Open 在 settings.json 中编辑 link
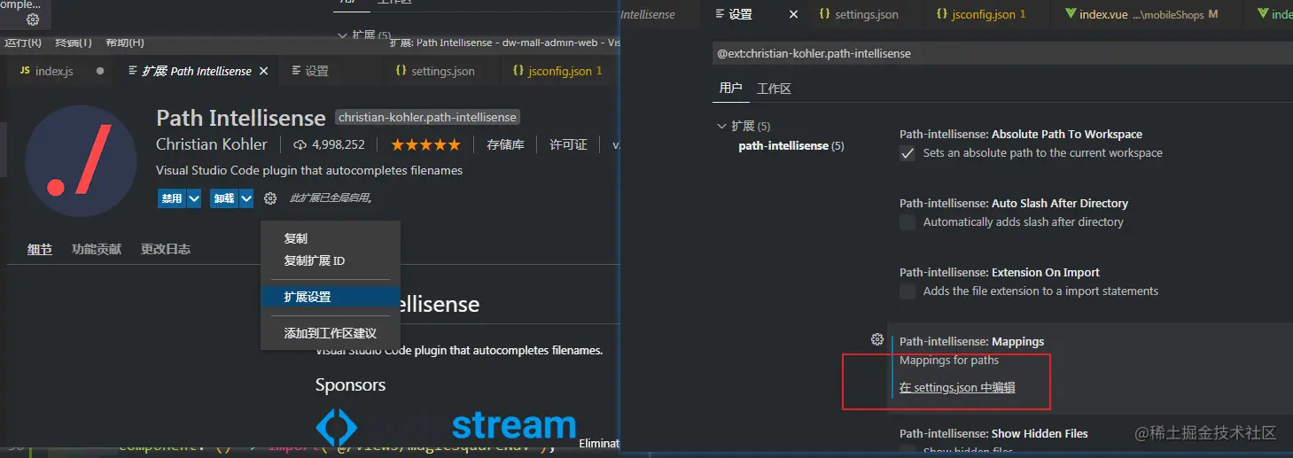 click(x=957, y=387)
